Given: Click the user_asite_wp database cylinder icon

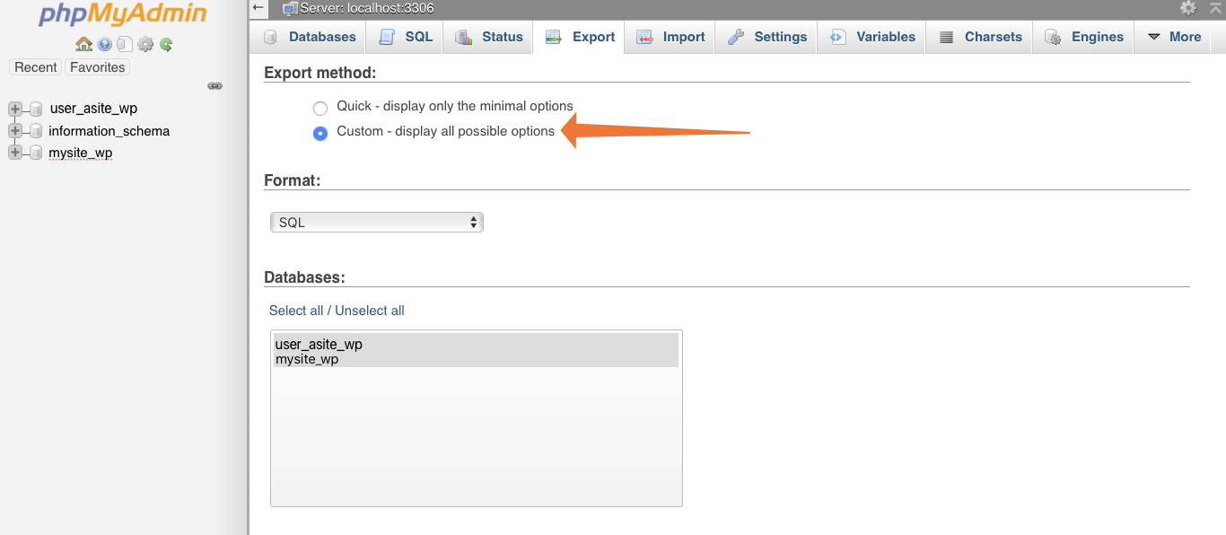Looking at the screenshot, I should [36, 109].
